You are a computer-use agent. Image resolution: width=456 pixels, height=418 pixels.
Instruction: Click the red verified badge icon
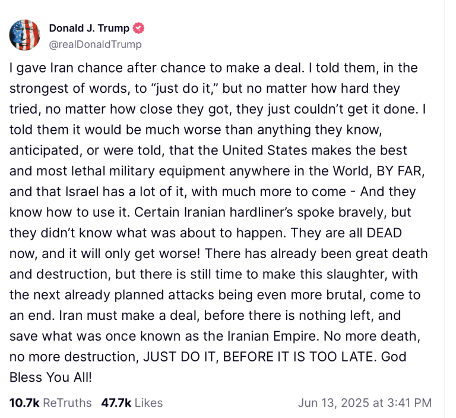(x=138, y=29)
